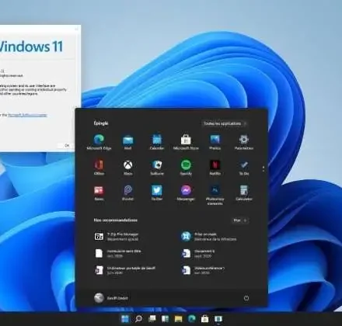This screenshot has height=326, width=342.
Task: Open Task View on the taskbar
Action: point(152,319)
